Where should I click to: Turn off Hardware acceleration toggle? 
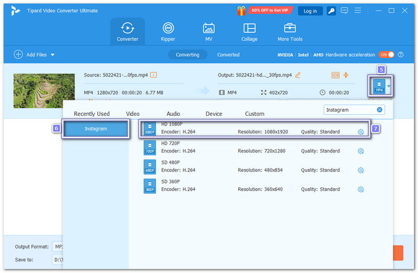pos(386,54)
